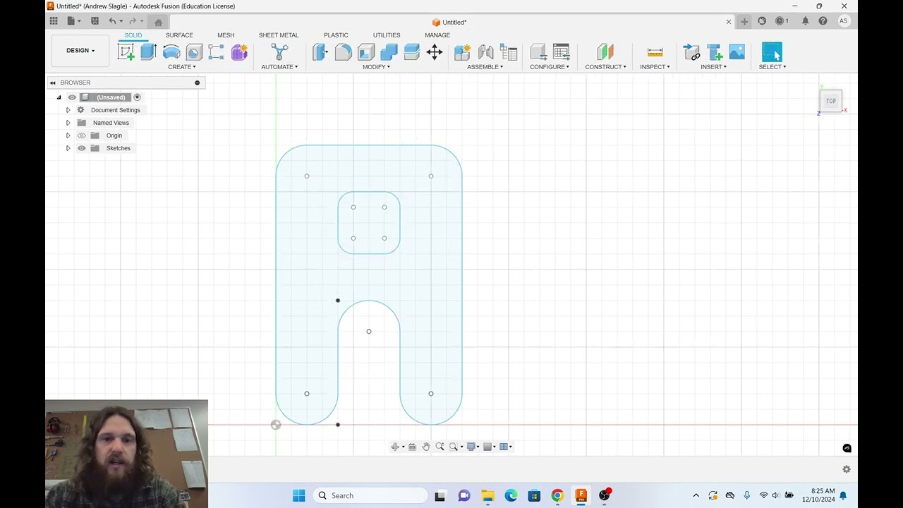This screenshot has height=508, width=903.
Task: Hide the Sketches folder
Action: [82, 148]
